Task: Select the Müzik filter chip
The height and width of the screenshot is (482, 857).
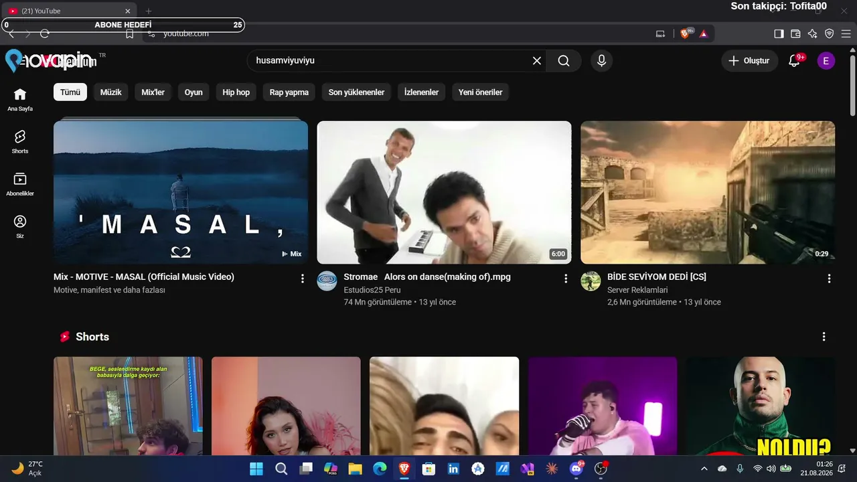Action: (x=111, y=92)
